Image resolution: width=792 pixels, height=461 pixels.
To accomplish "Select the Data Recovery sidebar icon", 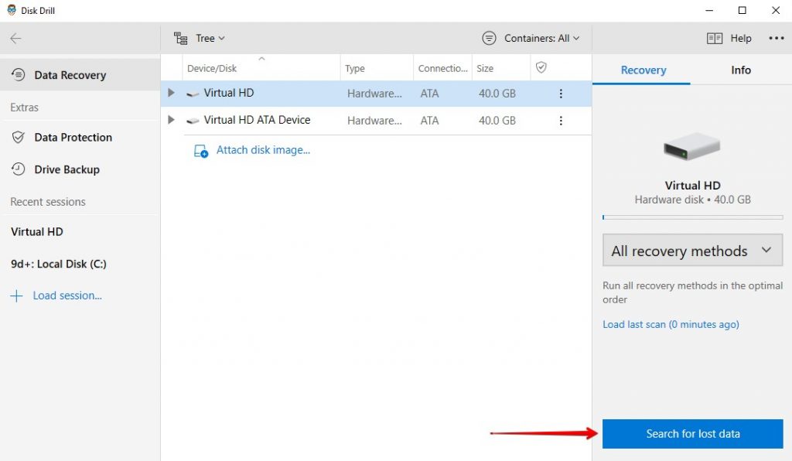I will pos(17,74).
